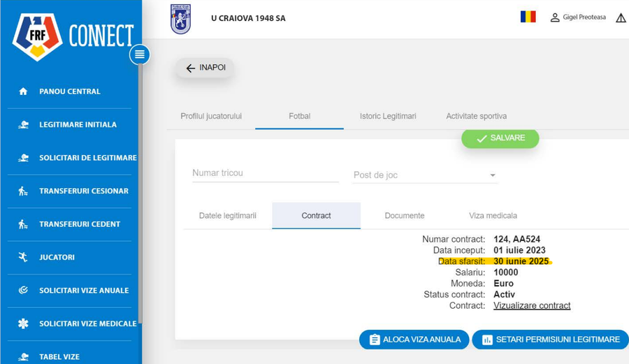Go back with the Inapoi button

click(x=205, y=68)
